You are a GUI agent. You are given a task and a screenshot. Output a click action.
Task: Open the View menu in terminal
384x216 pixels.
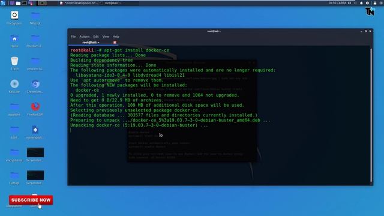pyautogui.click(x=106, y=37)
